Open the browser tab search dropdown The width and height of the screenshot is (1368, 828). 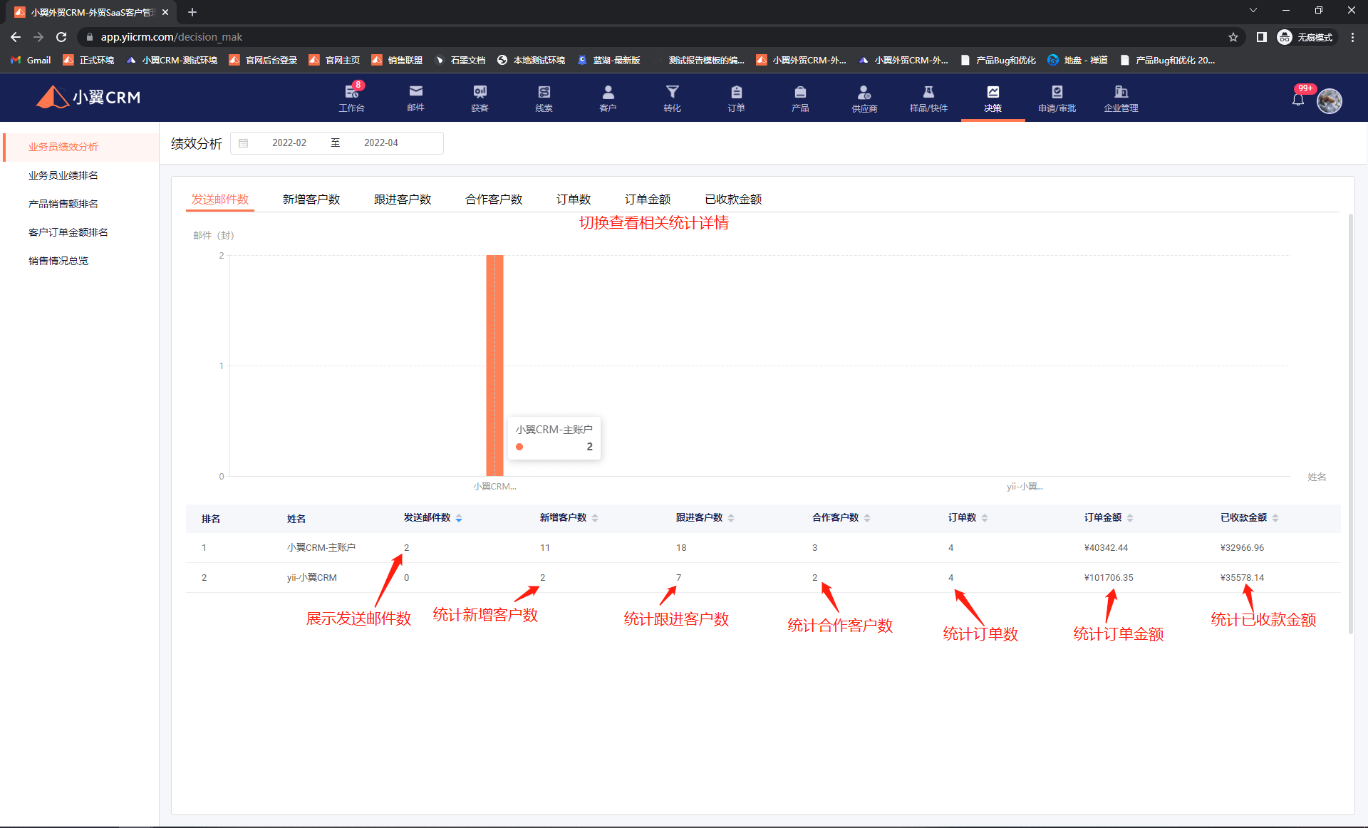(1253, 10)
